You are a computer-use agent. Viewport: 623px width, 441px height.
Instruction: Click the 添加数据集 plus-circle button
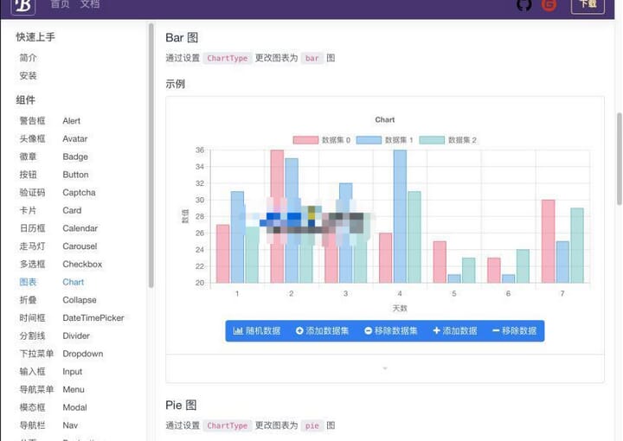(322, 330)
